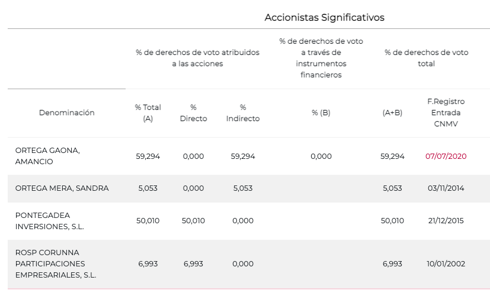The height and width of the screenshot is (290, 490).
Task: Click the Accionistas Significativos table title
Action: pyautogui.click(x=324, y=18)
